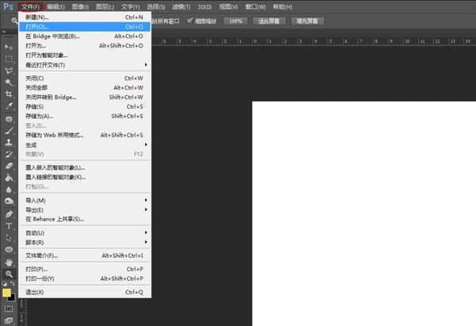Open the 窗口(W) menu
Viewport: 476px width, 326px height.
[255, 6]
